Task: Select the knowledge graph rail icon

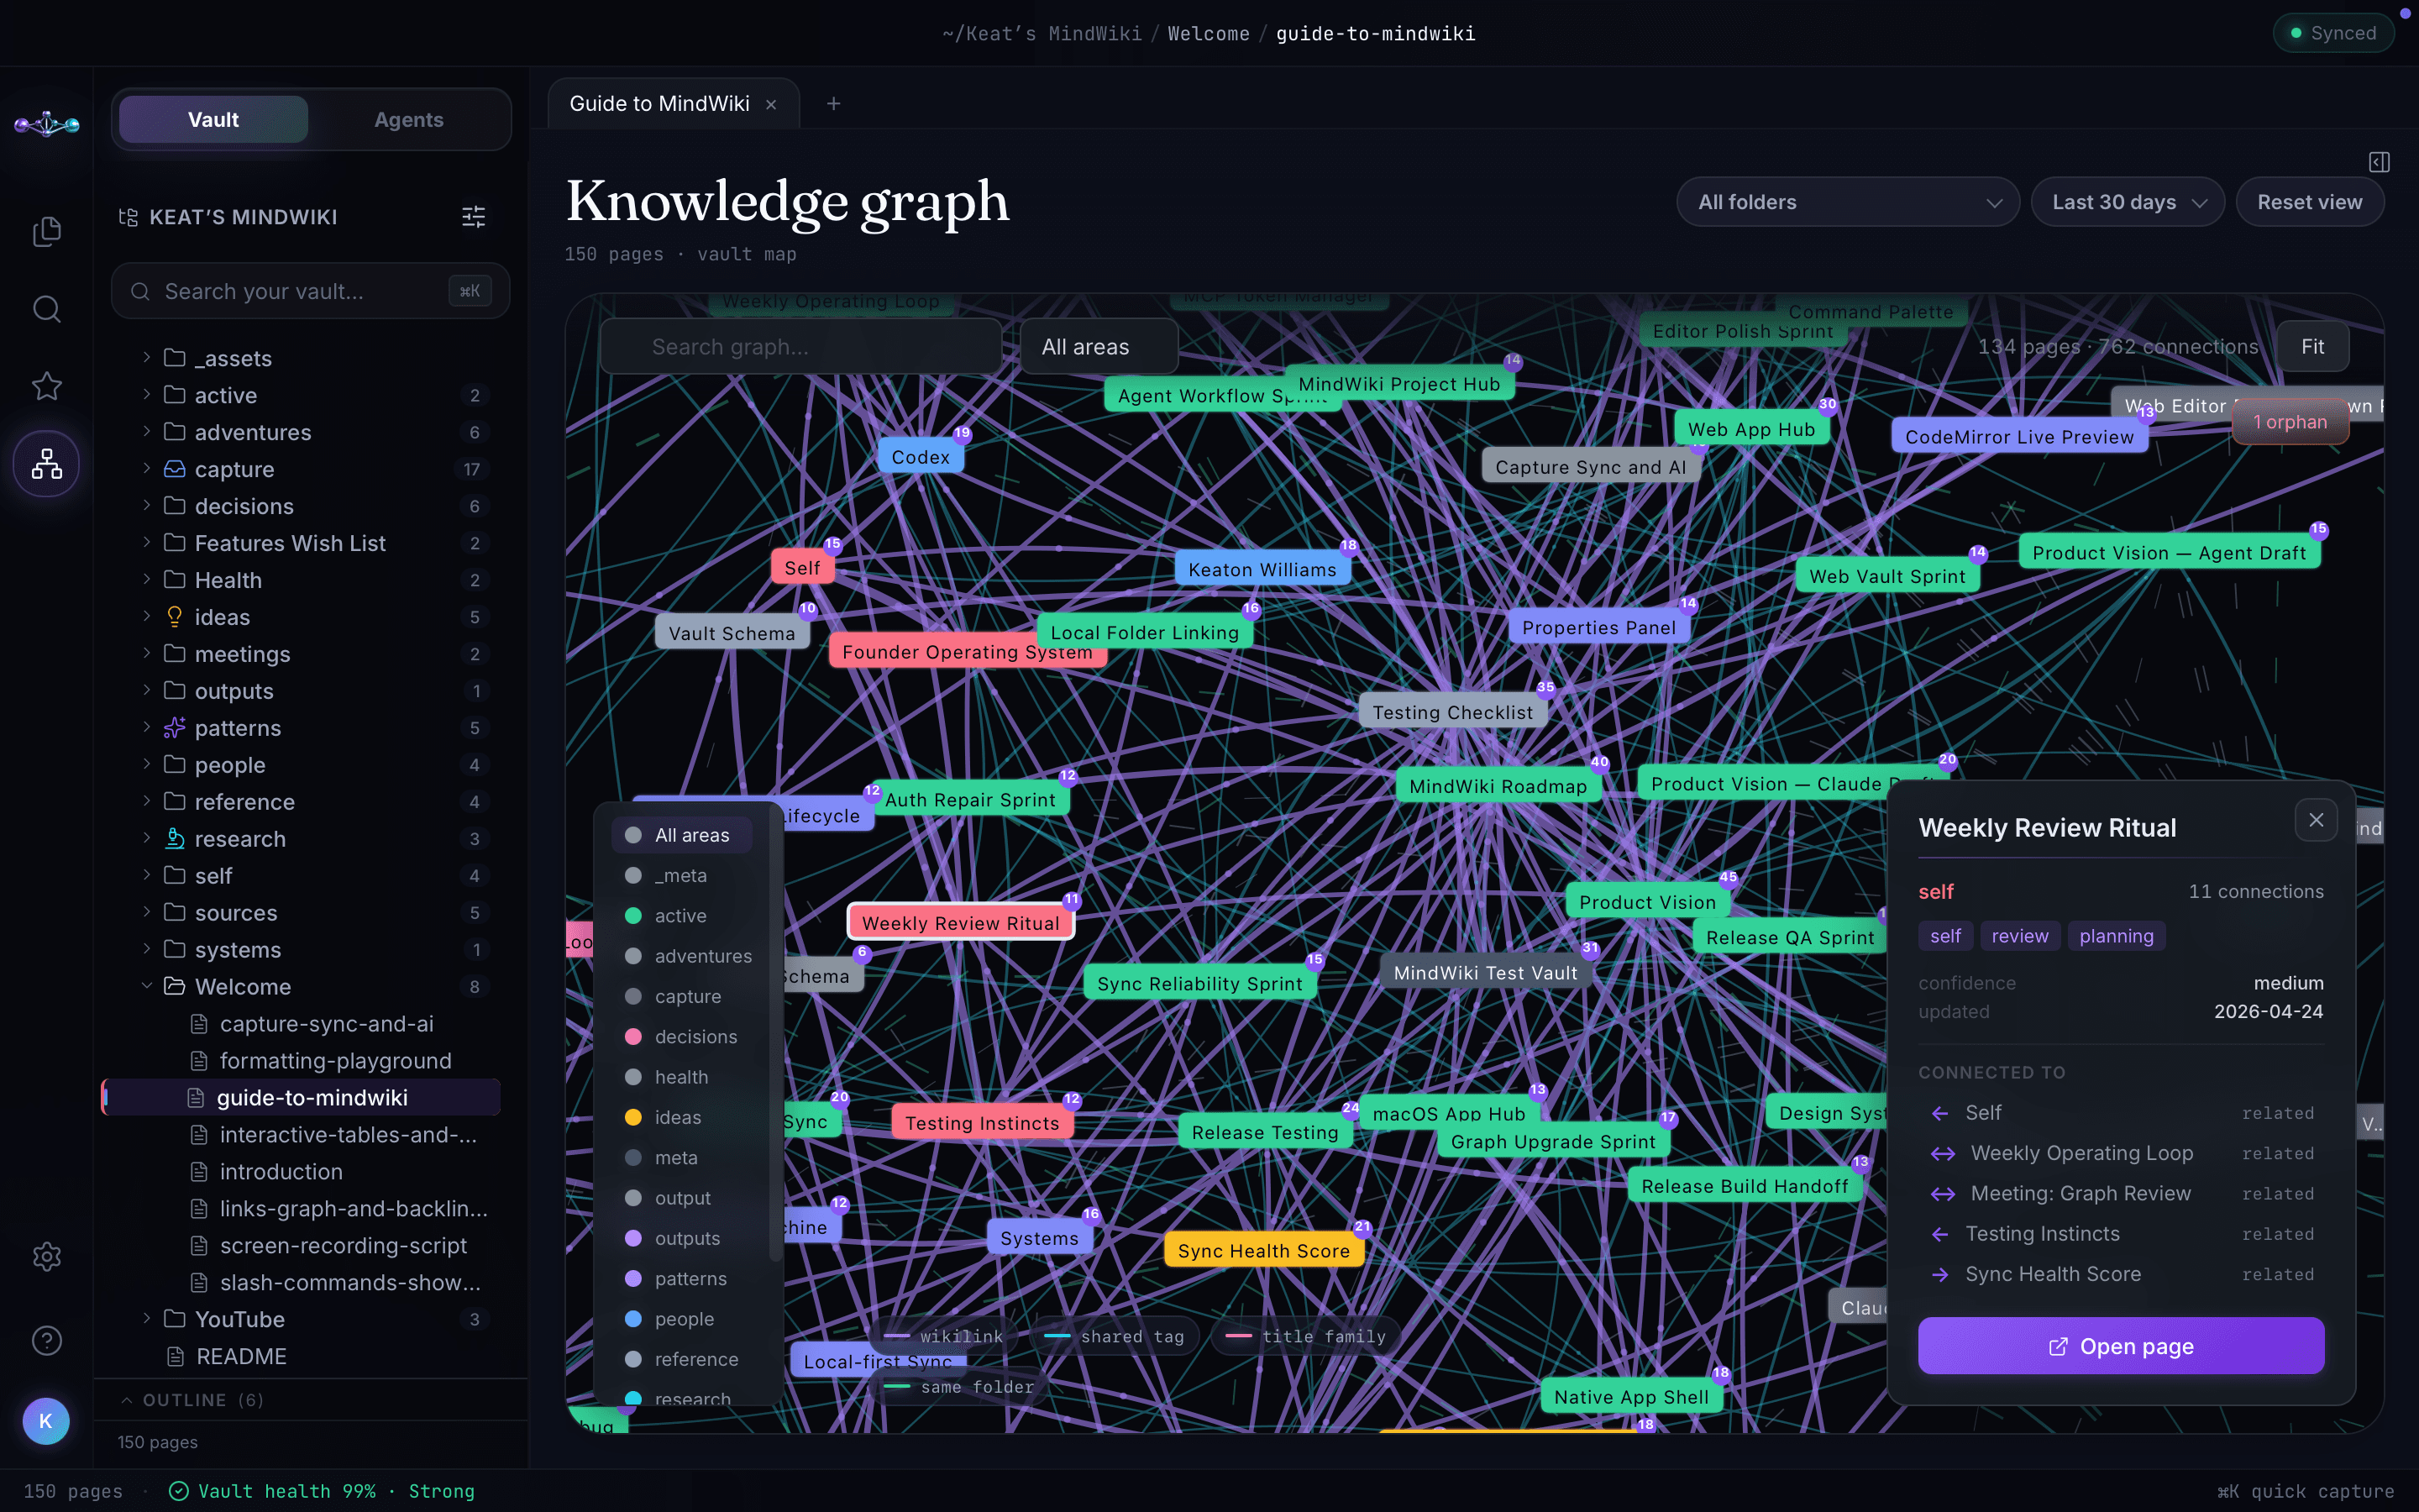Action: point(47,464)
